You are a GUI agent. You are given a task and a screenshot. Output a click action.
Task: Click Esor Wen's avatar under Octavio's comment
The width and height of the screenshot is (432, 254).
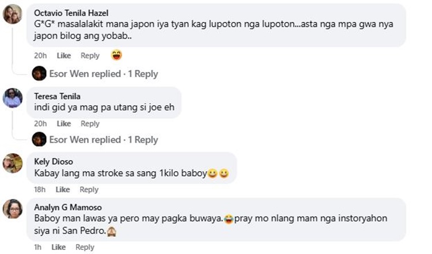pyautogui.click(x=39, y=74)
